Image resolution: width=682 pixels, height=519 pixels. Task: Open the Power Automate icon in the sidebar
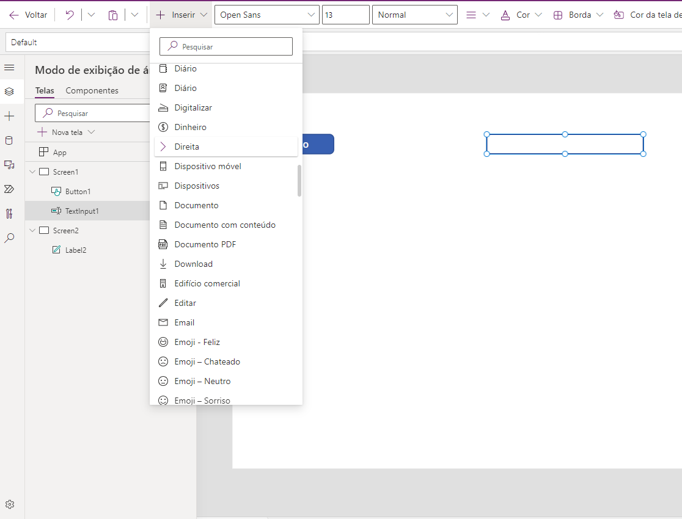point(9,189)
